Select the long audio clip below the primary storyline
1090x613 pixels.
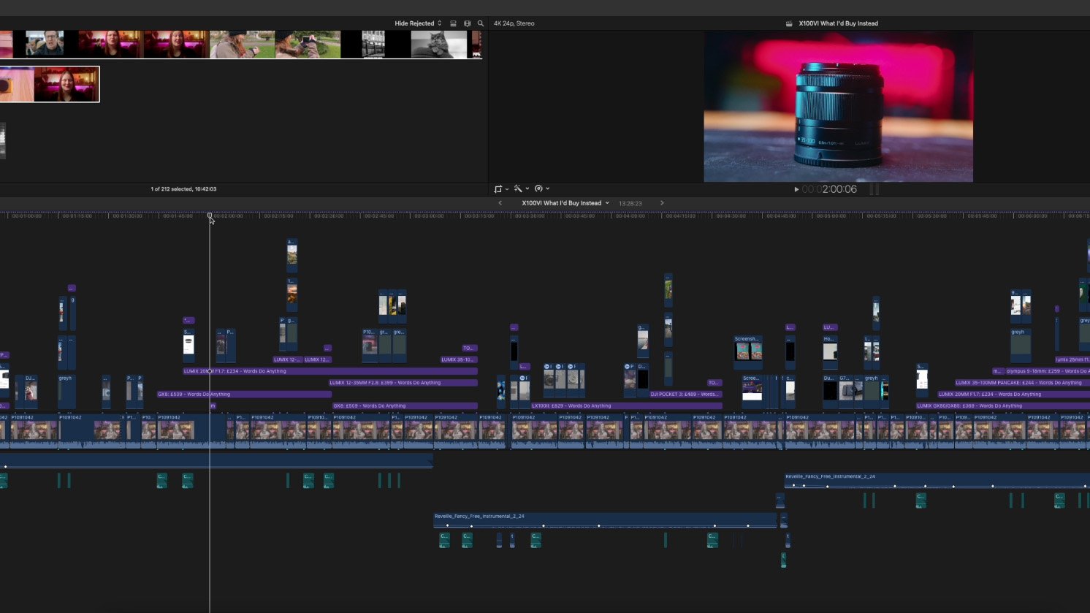[216, 460]
